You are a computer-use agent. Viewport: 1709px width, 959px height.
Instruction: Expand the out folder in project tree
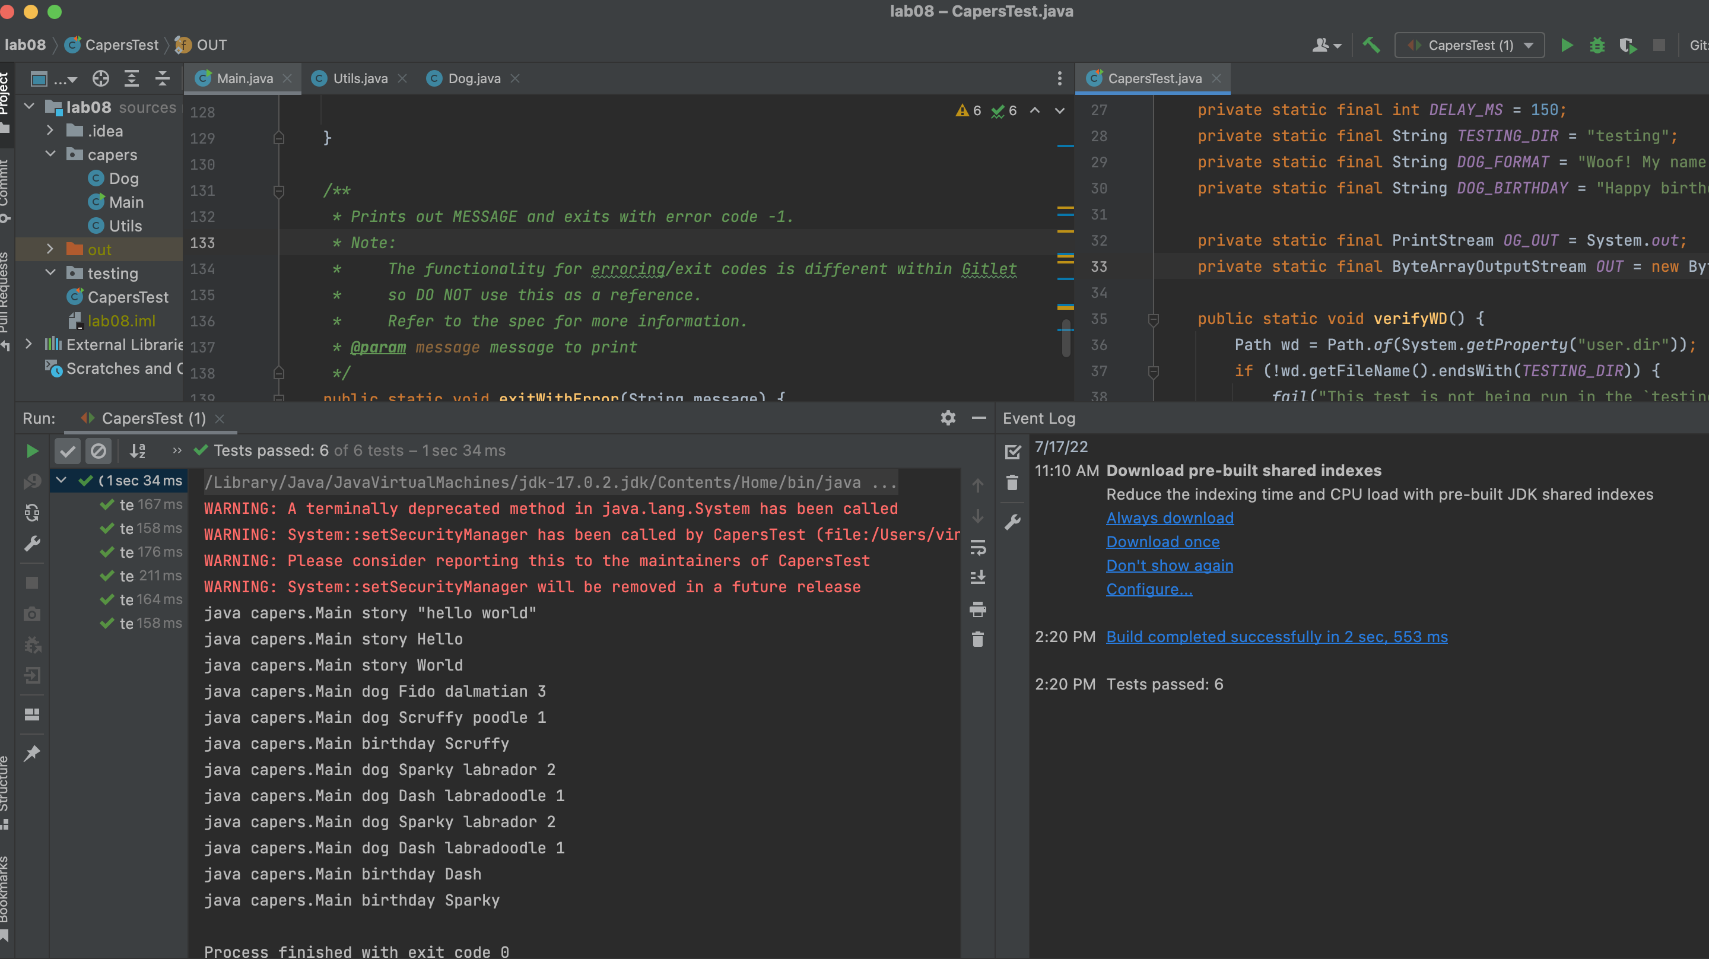point(50,249)
